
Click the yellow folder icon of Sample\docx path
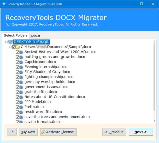tap(18, 47)
